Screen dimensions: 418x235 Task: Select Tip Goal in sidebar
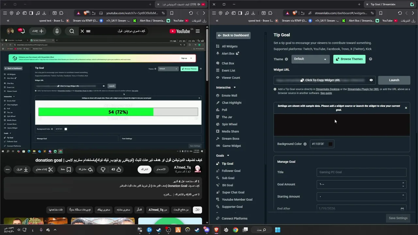pos(225,164)
